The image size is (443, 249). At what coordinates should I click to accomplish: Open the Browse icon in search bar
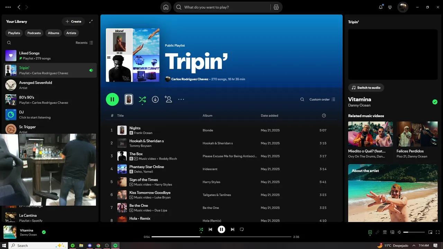coord(276,7)
